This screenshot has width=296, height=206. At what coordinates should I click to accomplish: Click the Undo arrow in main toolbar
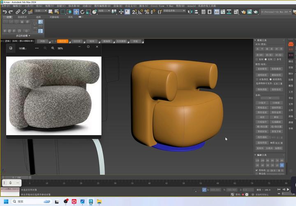pyautogui.click(x=5, y=12)
